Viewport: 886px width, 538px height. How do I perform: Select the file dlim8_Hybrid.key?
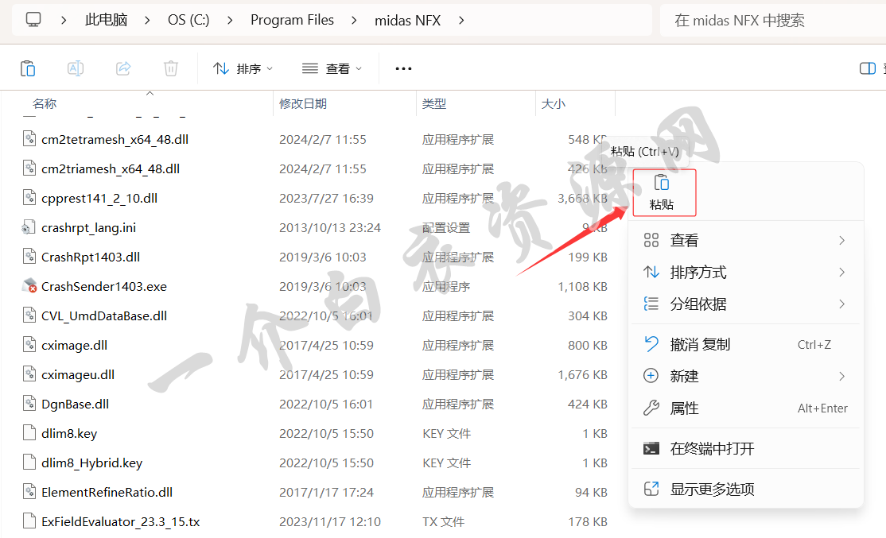tap(91, 463)
